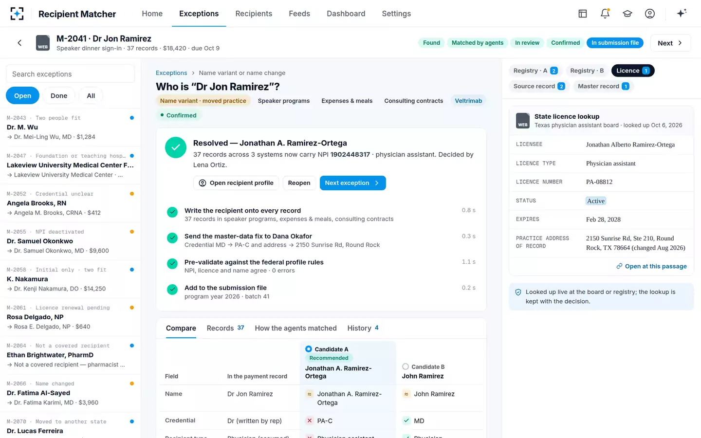Show All exceptions filter

click(91, 96)
